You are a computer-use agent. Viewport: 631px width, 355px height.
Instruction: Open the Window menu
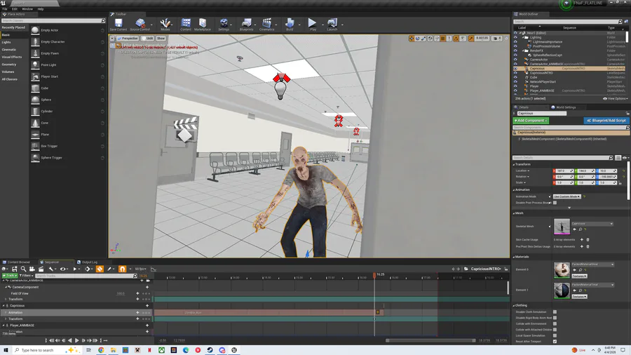(x=27, y=9)
